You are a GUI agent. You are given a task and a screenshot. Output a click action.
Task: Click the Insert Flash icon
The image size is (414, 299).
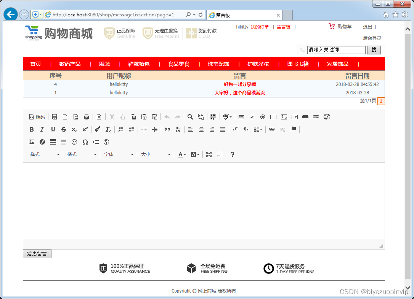coord(42,142)
